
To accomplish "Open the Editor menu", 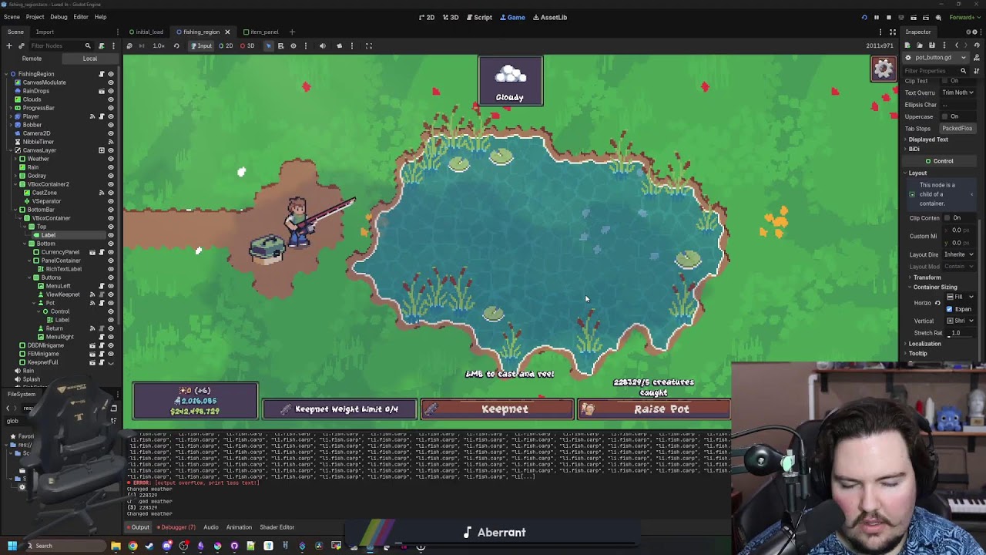I will 80,17.
